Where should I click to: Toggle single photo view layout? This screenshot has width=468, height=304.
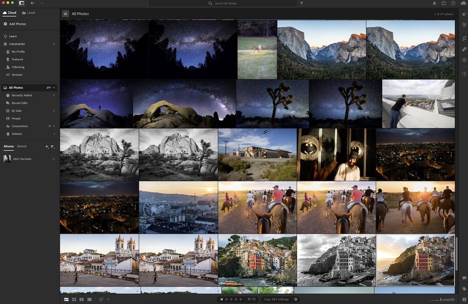coord(89,299)
